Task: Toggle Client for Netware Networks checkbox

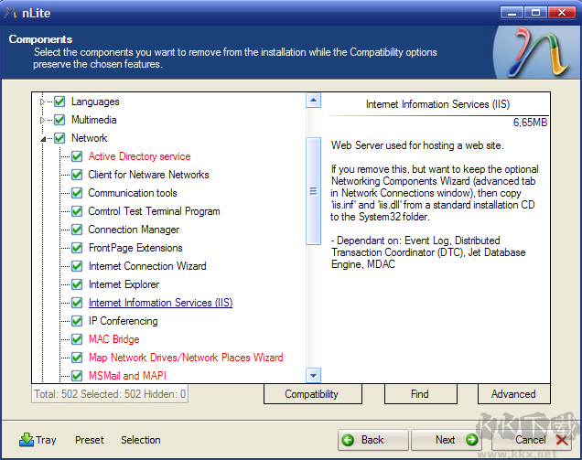Action: (77, 175)
